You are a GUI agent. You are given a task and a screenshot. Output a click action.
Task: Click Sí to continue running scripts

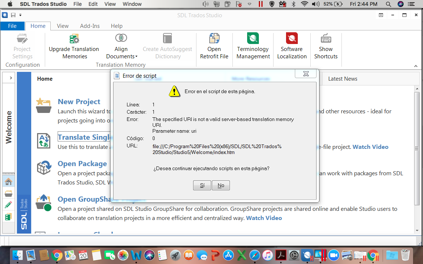click(x=202, y=185)
